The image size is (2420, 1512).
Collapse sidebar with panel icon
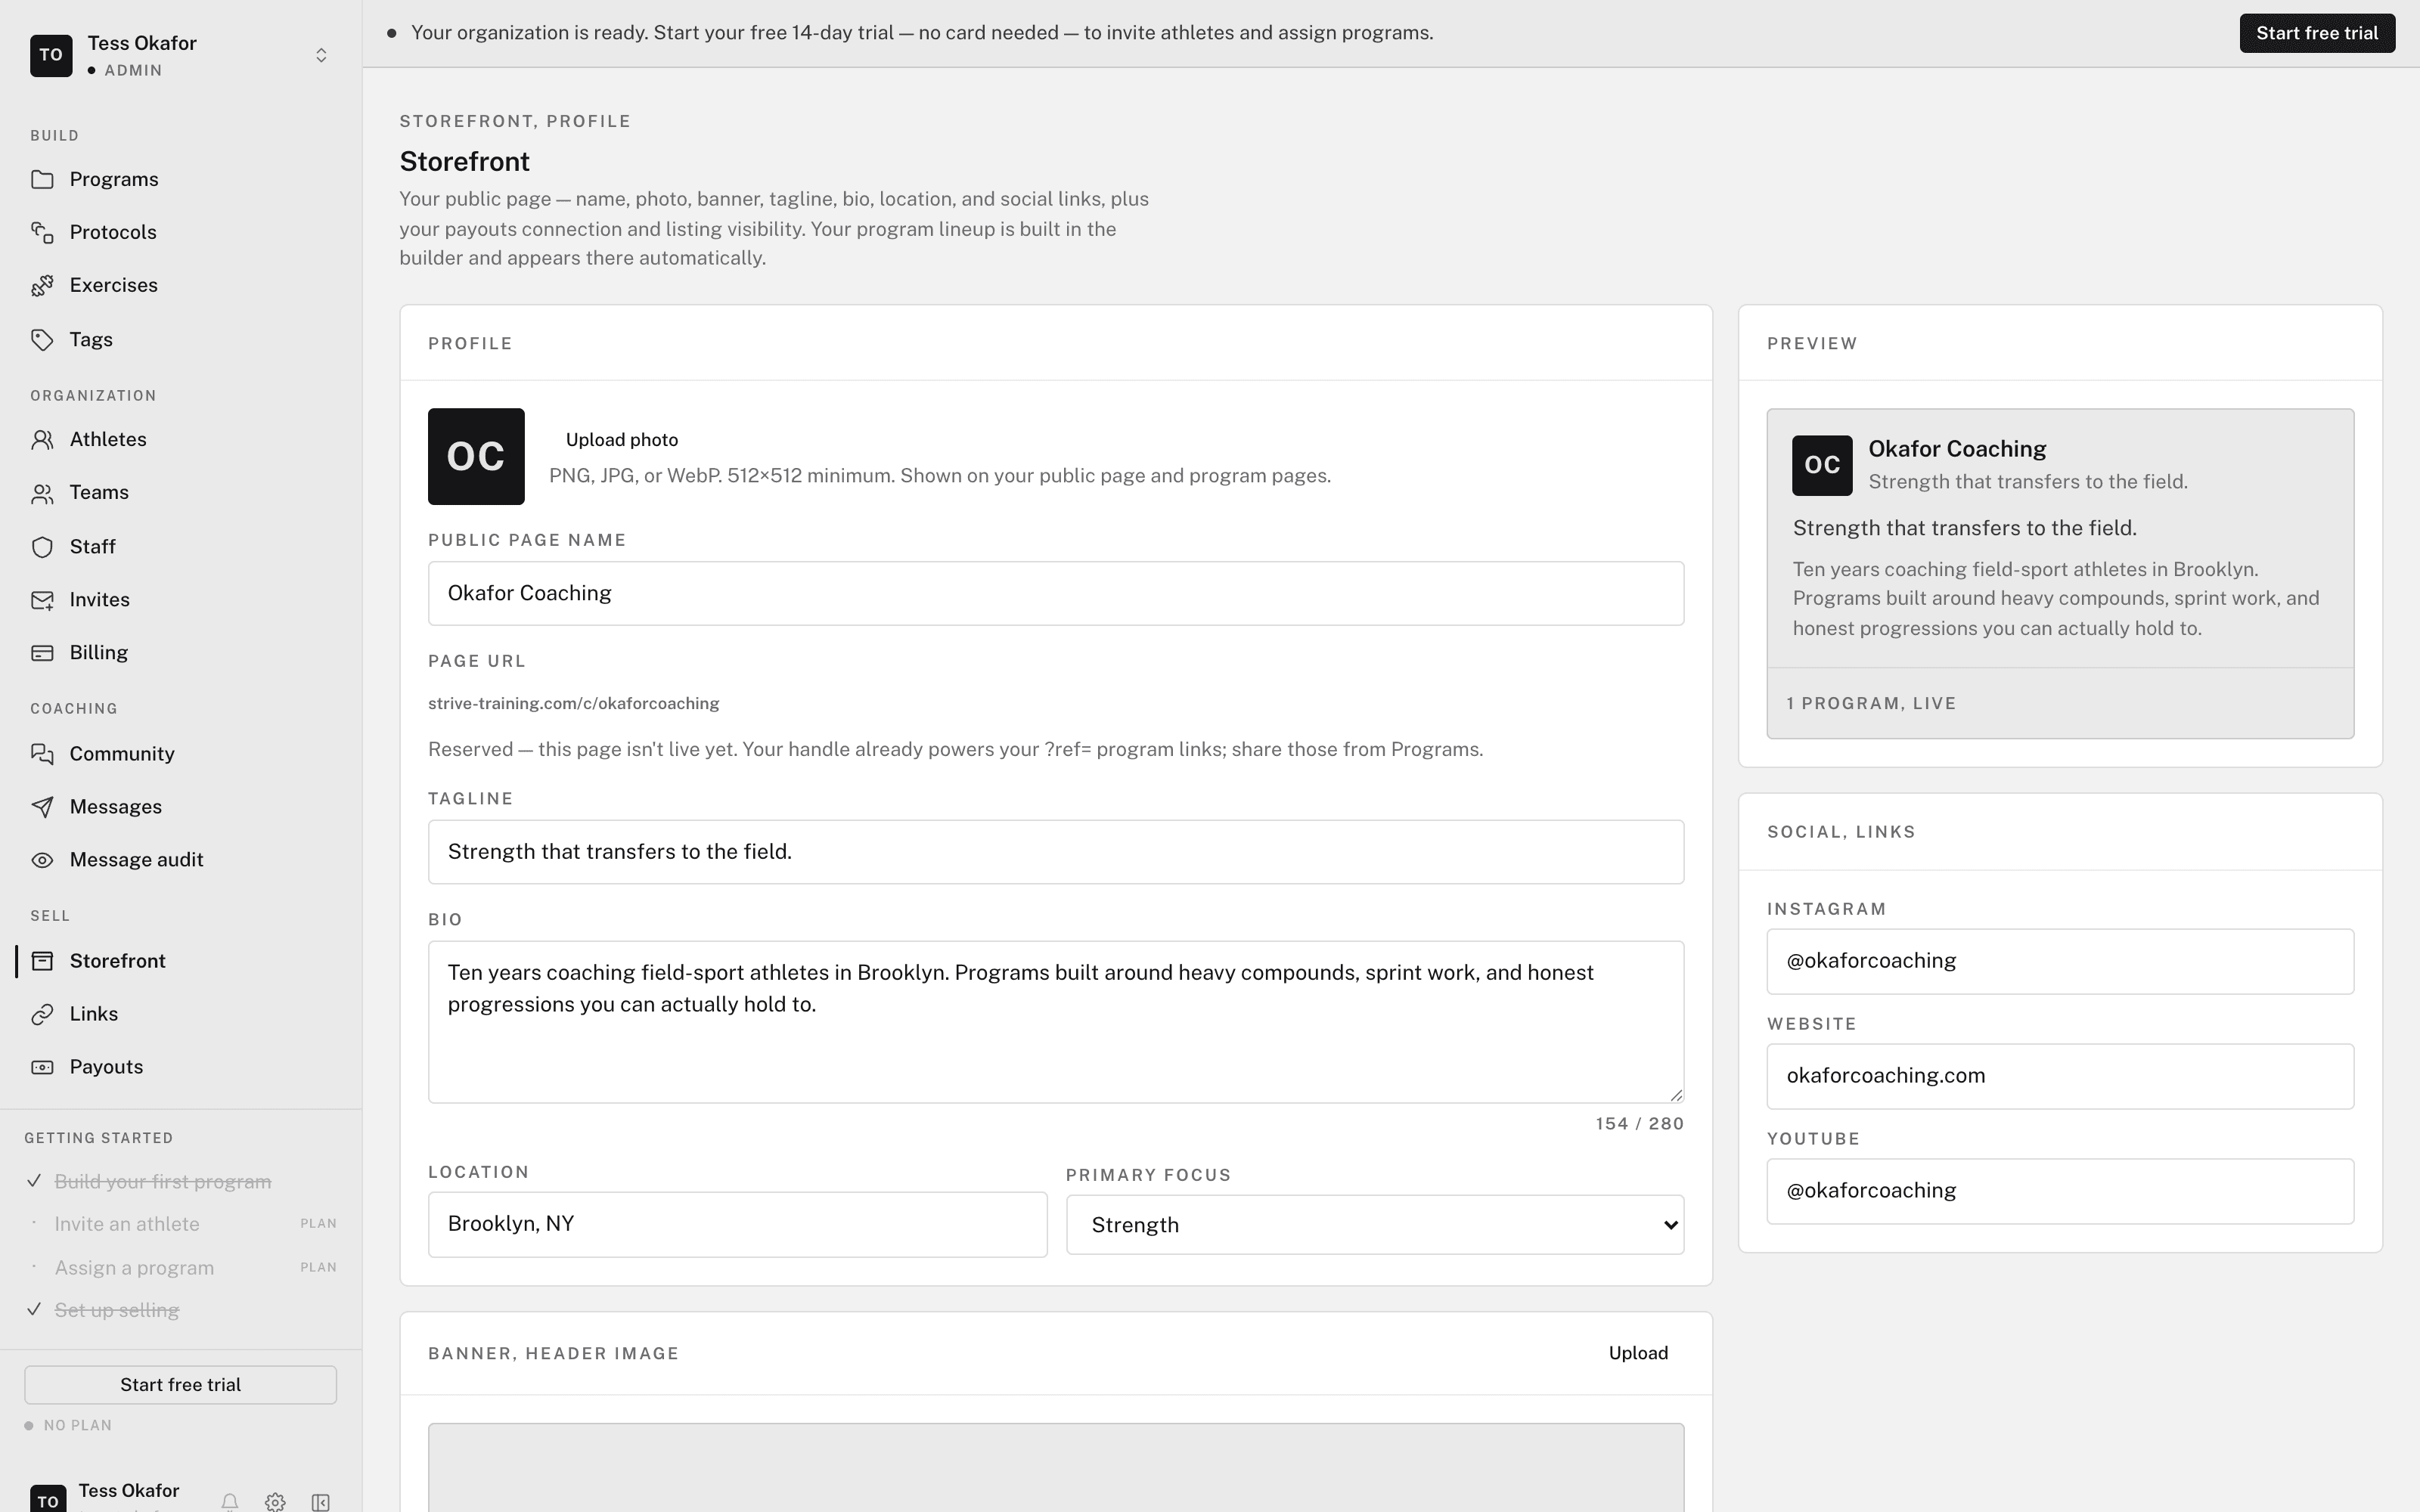coord(320,1501)
